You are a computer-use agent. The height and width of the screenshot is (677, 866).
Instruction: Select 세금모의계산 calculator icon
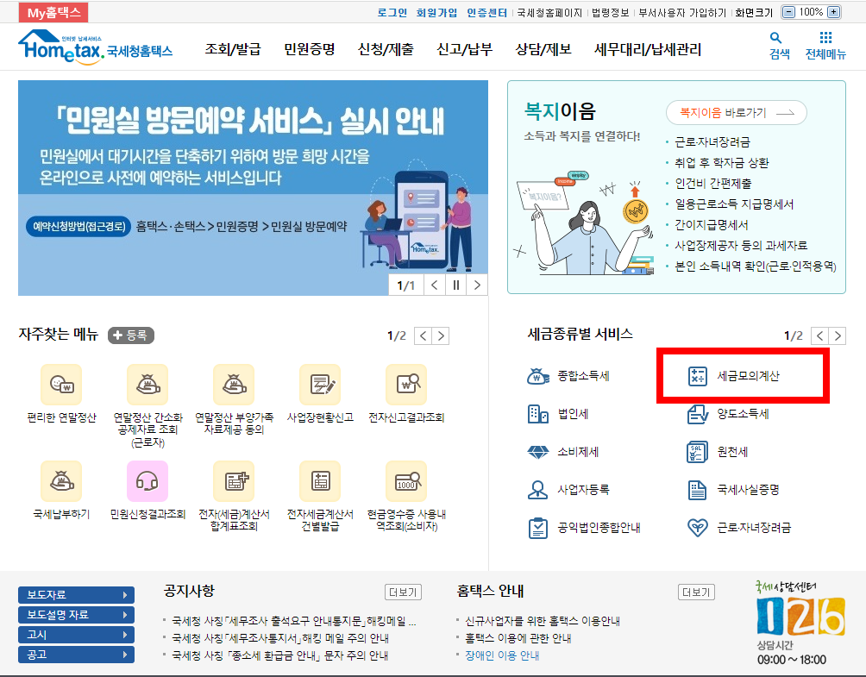click(698, 376)
